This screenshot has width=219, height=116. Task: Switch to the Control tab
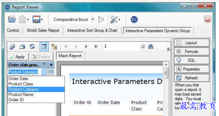coord(13,30)
